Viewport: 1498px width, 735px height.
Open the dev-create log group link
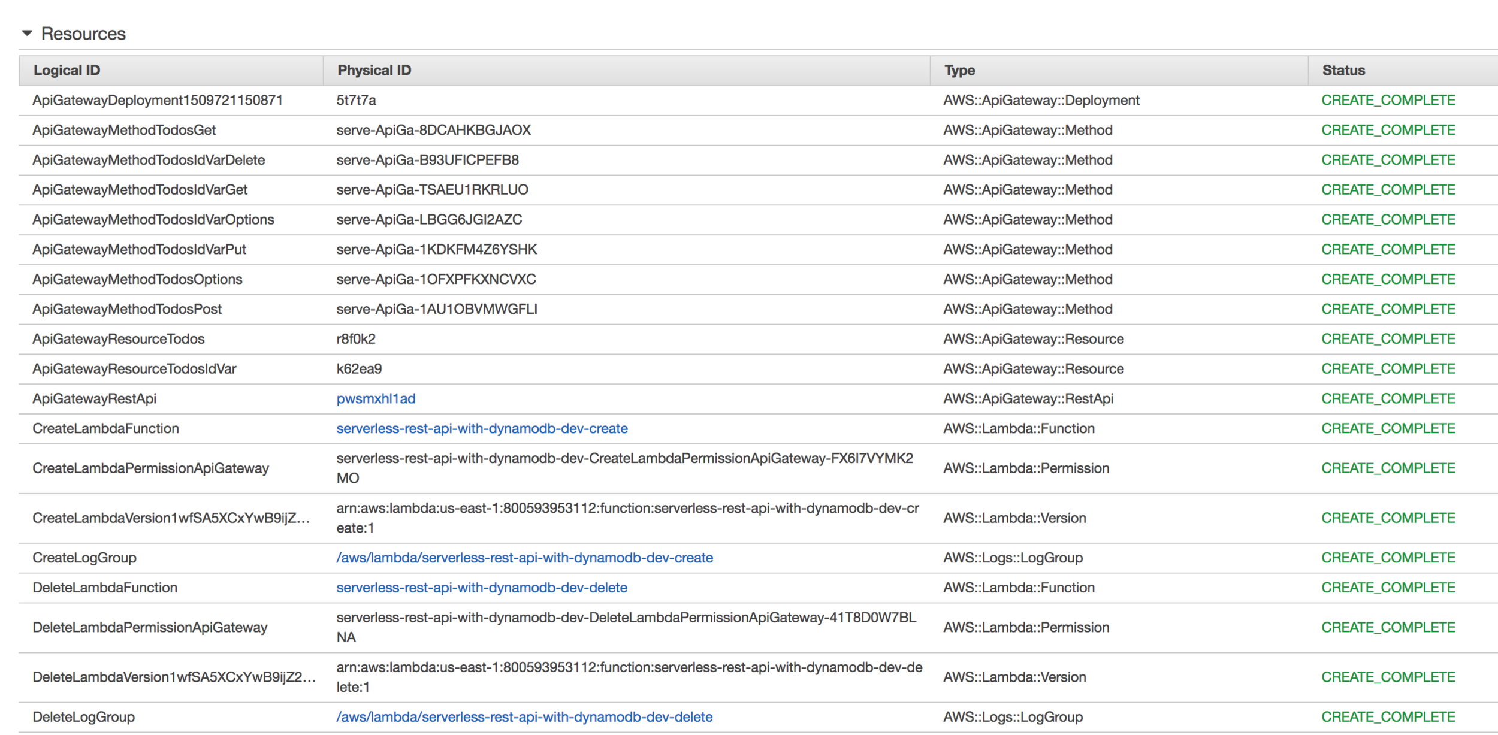pos(524,558)
